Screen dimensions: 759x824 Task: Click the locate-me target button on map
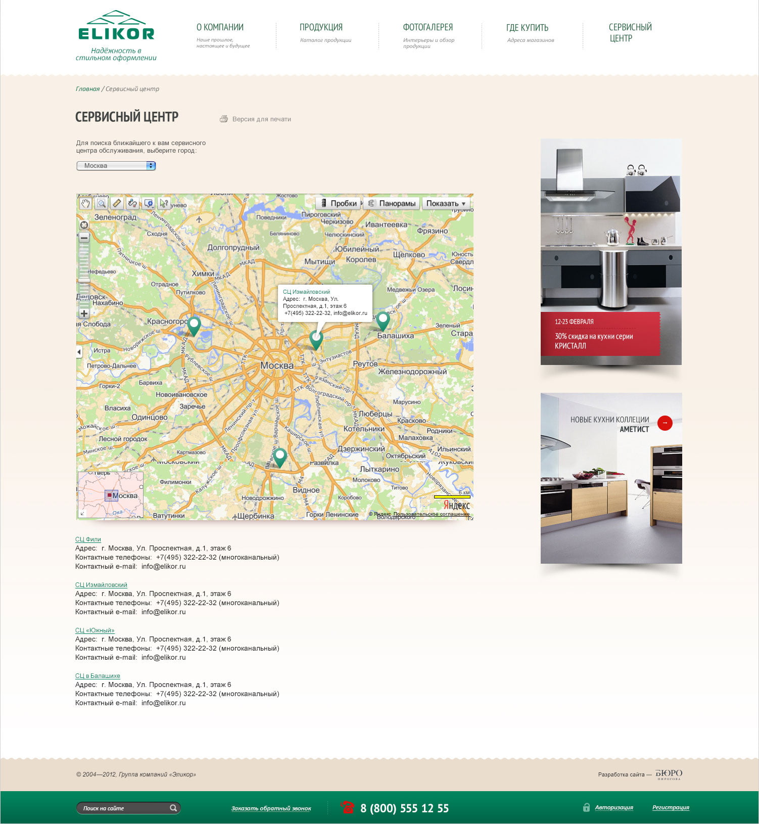pos(84,225)
